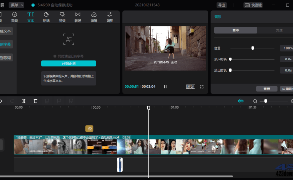Screen dimensions: 293x180
Task: Click the 原始 aspect ratio button
Action: pos(191,87)
